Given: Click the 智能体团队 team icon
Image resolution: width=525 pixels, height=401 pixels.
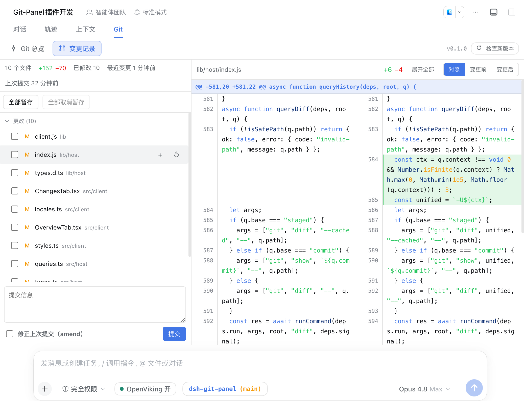Looking at the screenshot, I should pos(89,12).
